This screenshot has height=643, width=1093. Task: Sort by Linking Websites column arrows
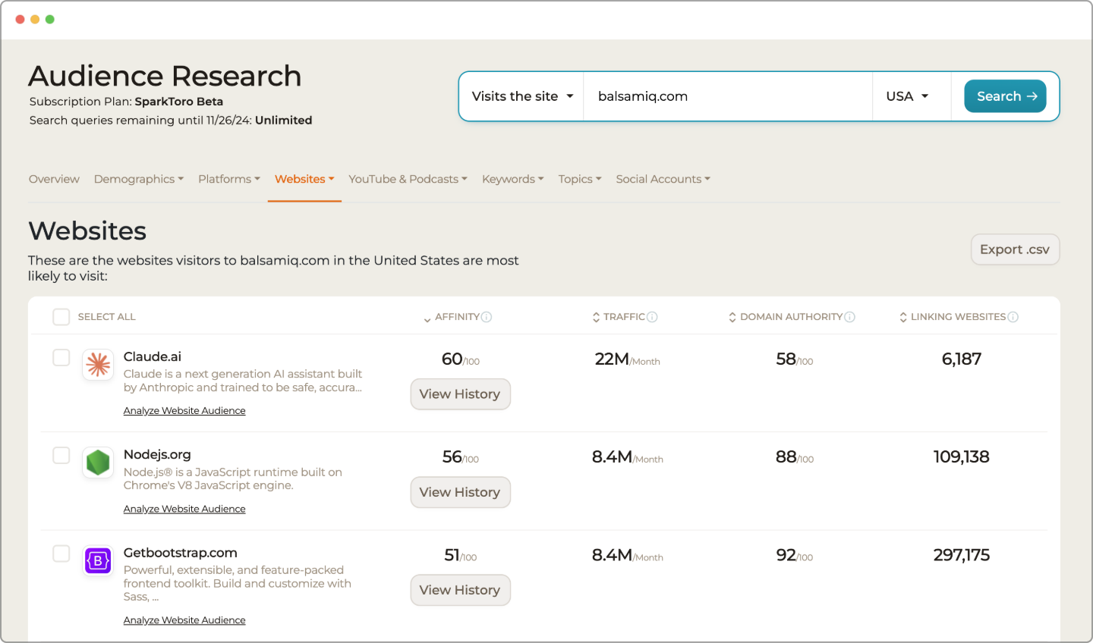(903, 317)
